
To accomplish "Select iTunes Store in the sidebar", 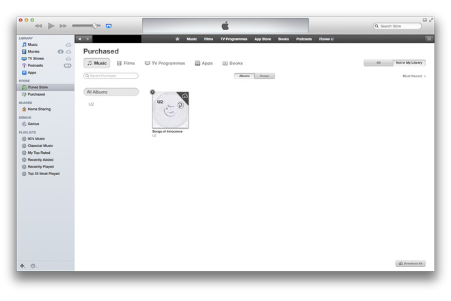I will click(46, 88).
